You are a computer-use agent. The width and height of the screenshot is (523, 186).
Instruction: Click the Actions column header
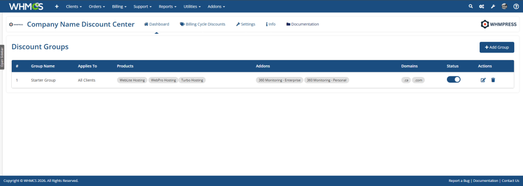[485, 66]
